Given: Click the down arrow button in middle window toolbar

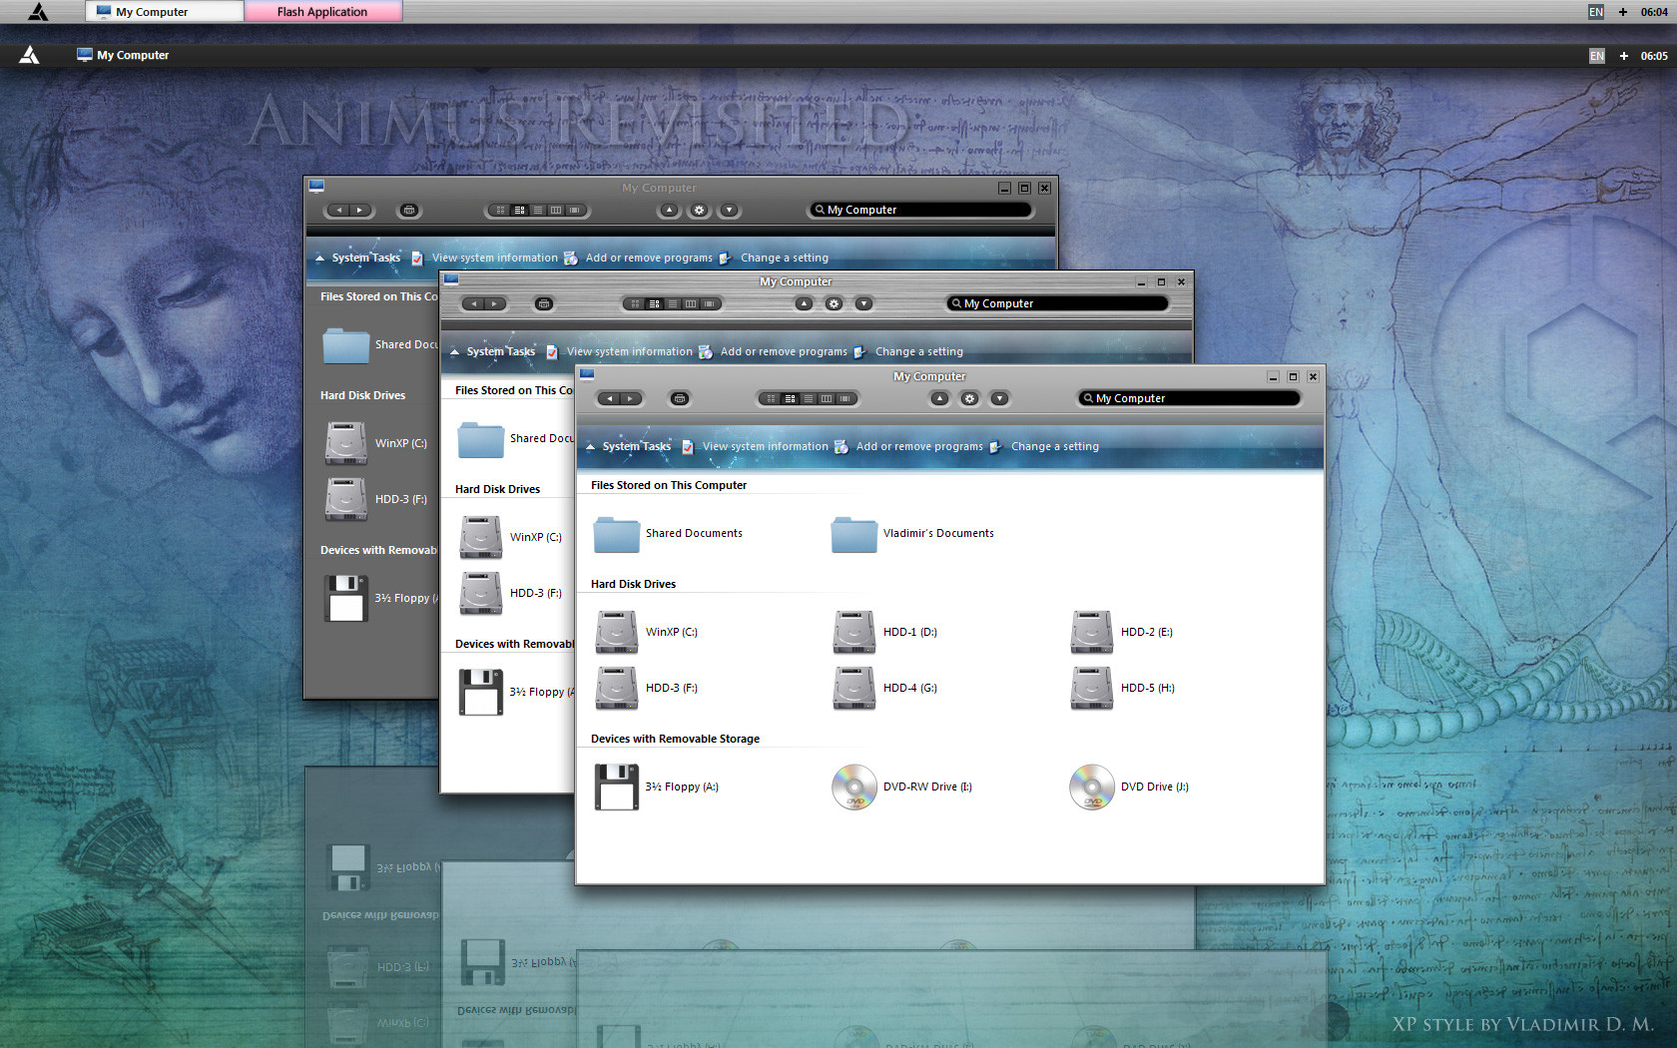Looking at the screenshot, I should [864, 303].
